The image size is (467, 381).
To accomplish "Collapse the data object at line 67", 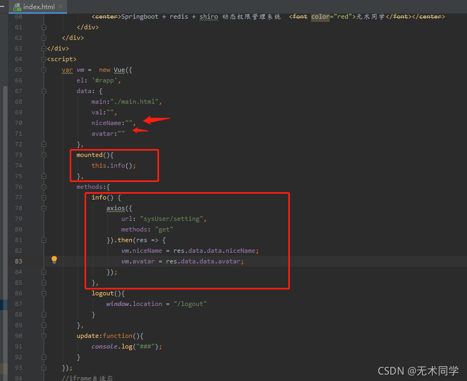I will [44, 91].
